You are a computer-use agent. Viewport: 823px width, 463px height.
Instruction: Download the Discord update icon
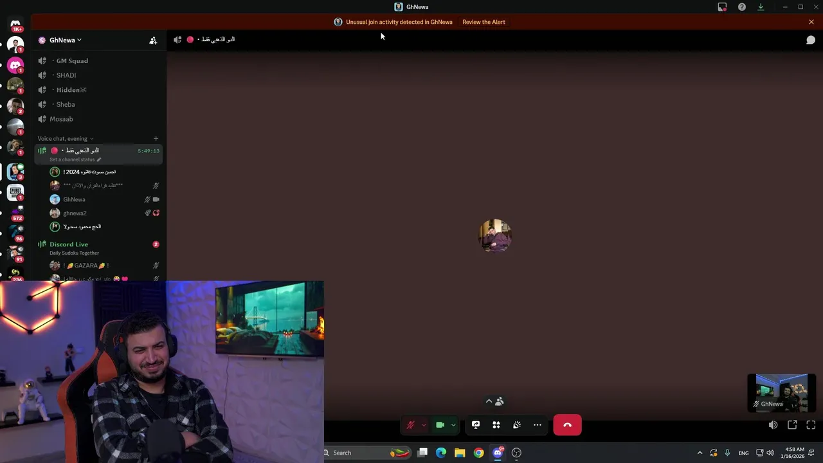click(x=761, y=7)
